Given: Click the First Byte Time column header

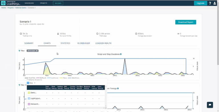Looking at the screenshot, I should point(80,87).
